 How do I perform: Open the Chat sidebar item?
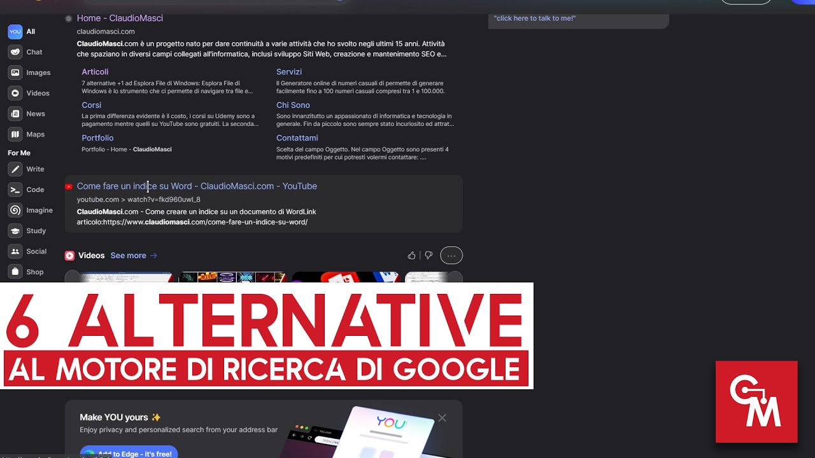[x=34, y=52]
